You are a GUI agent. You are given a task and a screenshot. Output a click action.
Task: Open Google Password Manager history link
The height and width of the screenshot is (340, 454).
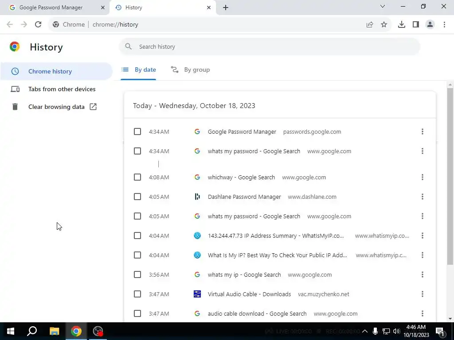click(242, 131)
